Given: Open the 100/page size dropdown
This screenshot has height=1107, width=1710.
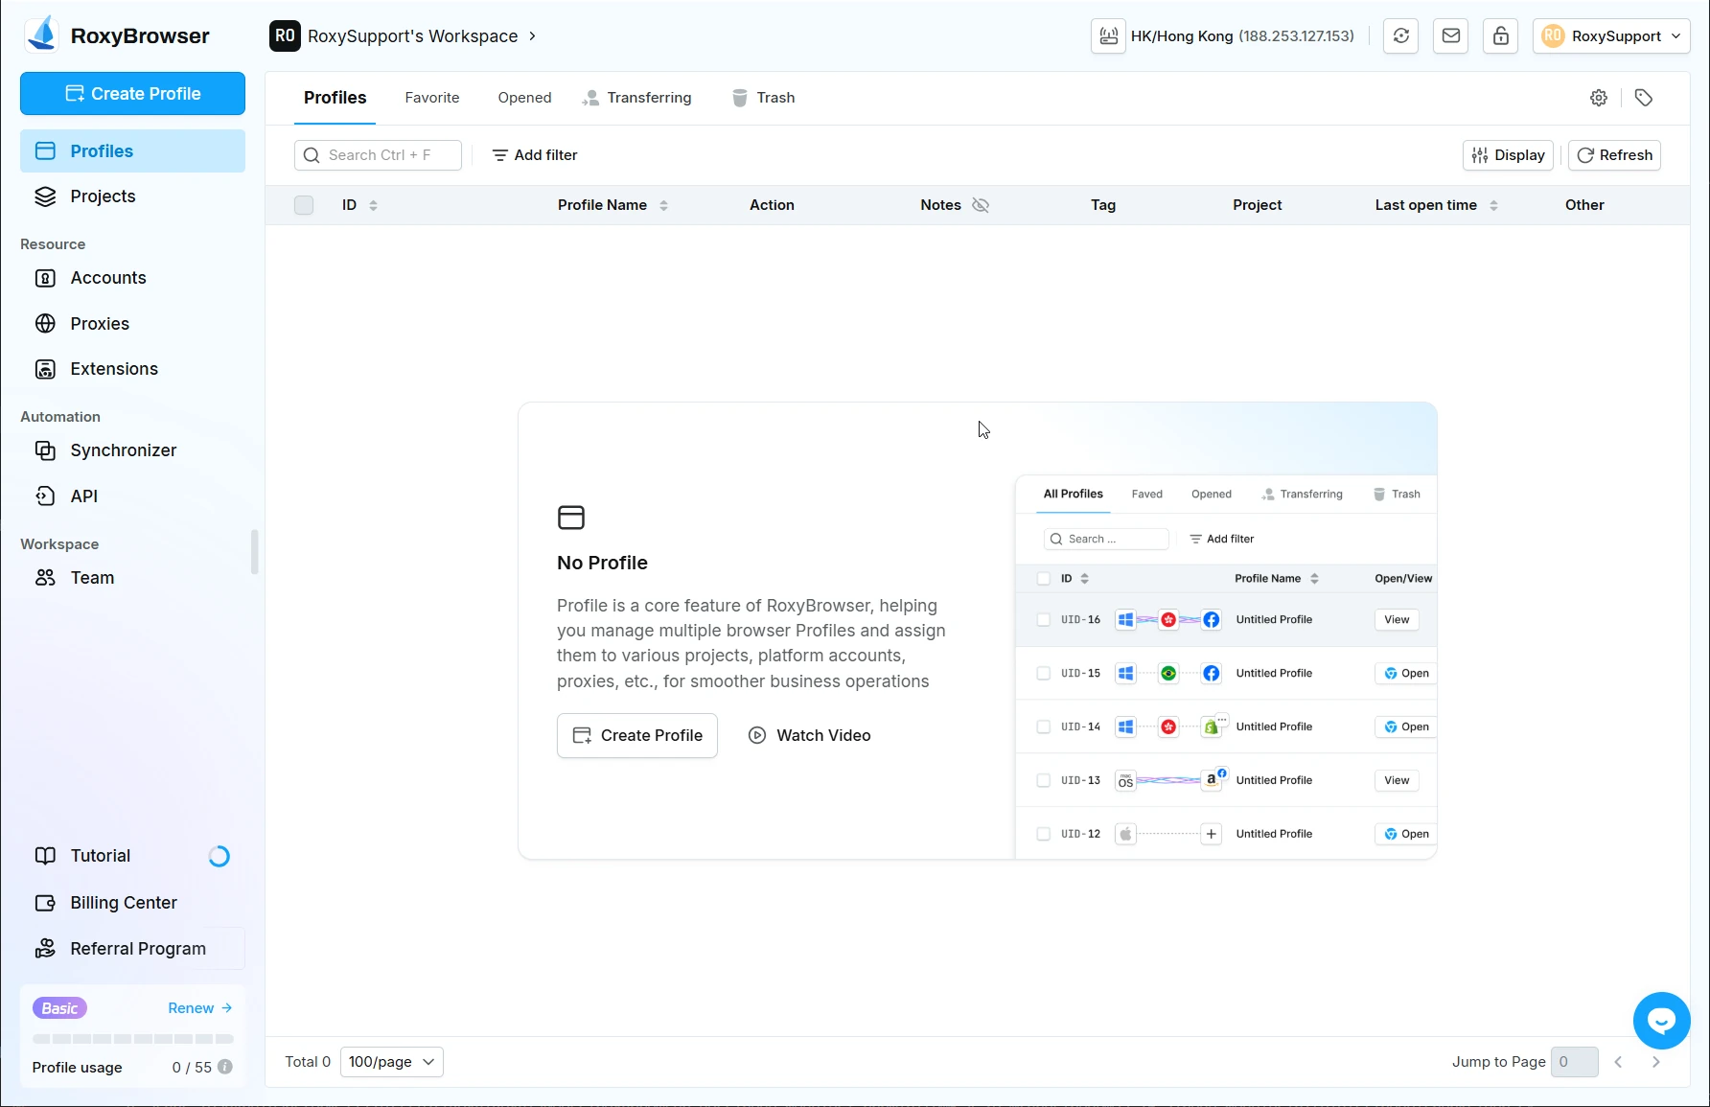Looking at the screenshot, I should tap(391, 1062).
